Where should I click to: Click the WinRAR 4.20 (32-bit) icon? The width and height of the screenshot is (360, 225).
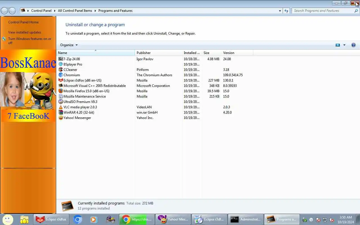tap(60, 112)
